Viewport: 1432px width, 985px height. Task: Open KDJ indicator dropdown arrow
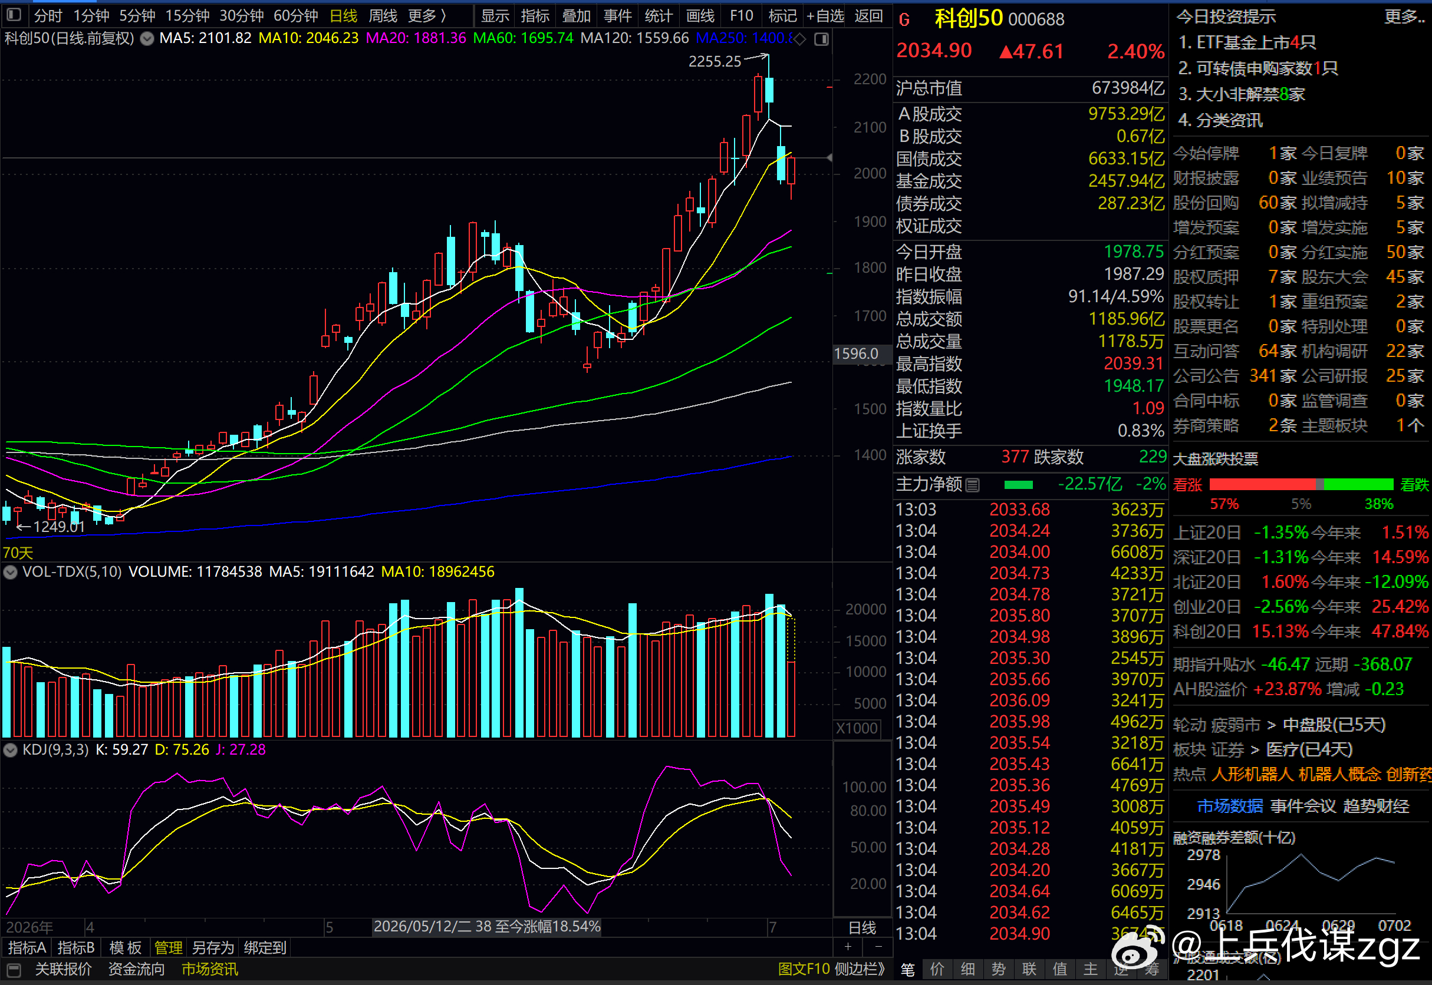11,750
